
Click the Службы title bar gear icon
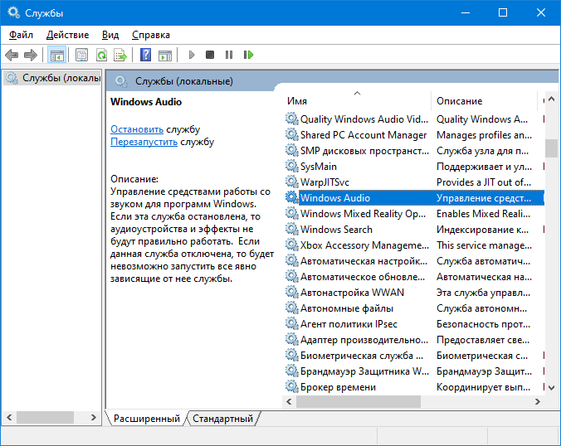(x=13, y=12)
